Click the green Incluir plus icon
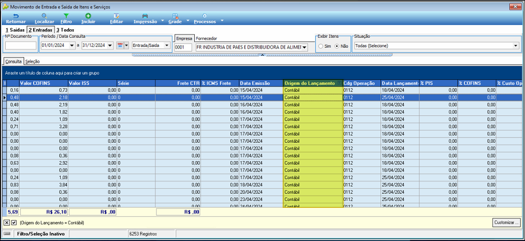Viewport: 525px width, 241px height. click(88, 16)
